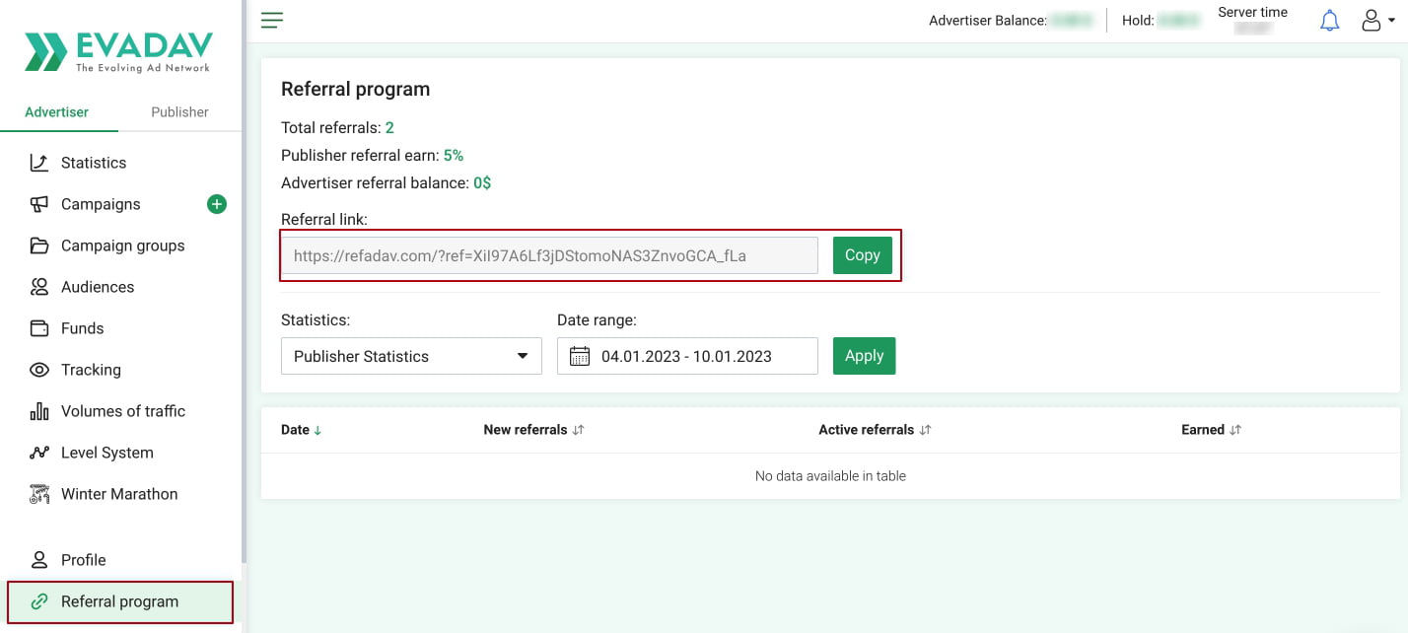Screen dimensions: 1408x633
Task: Open the user account menu icon
Action: 1372,21
